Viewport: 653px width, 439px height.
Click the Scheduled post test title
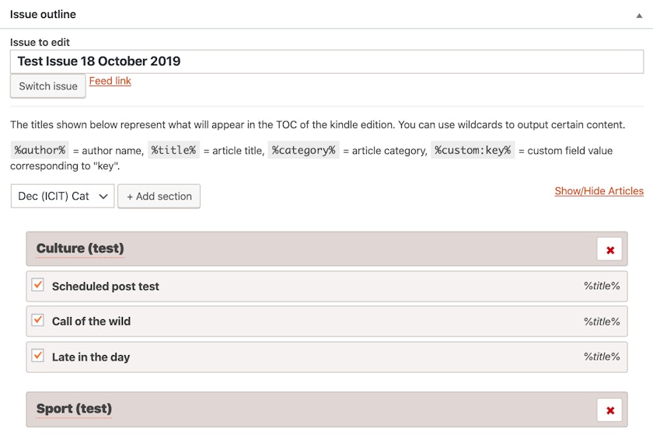[x=106, y=286]
